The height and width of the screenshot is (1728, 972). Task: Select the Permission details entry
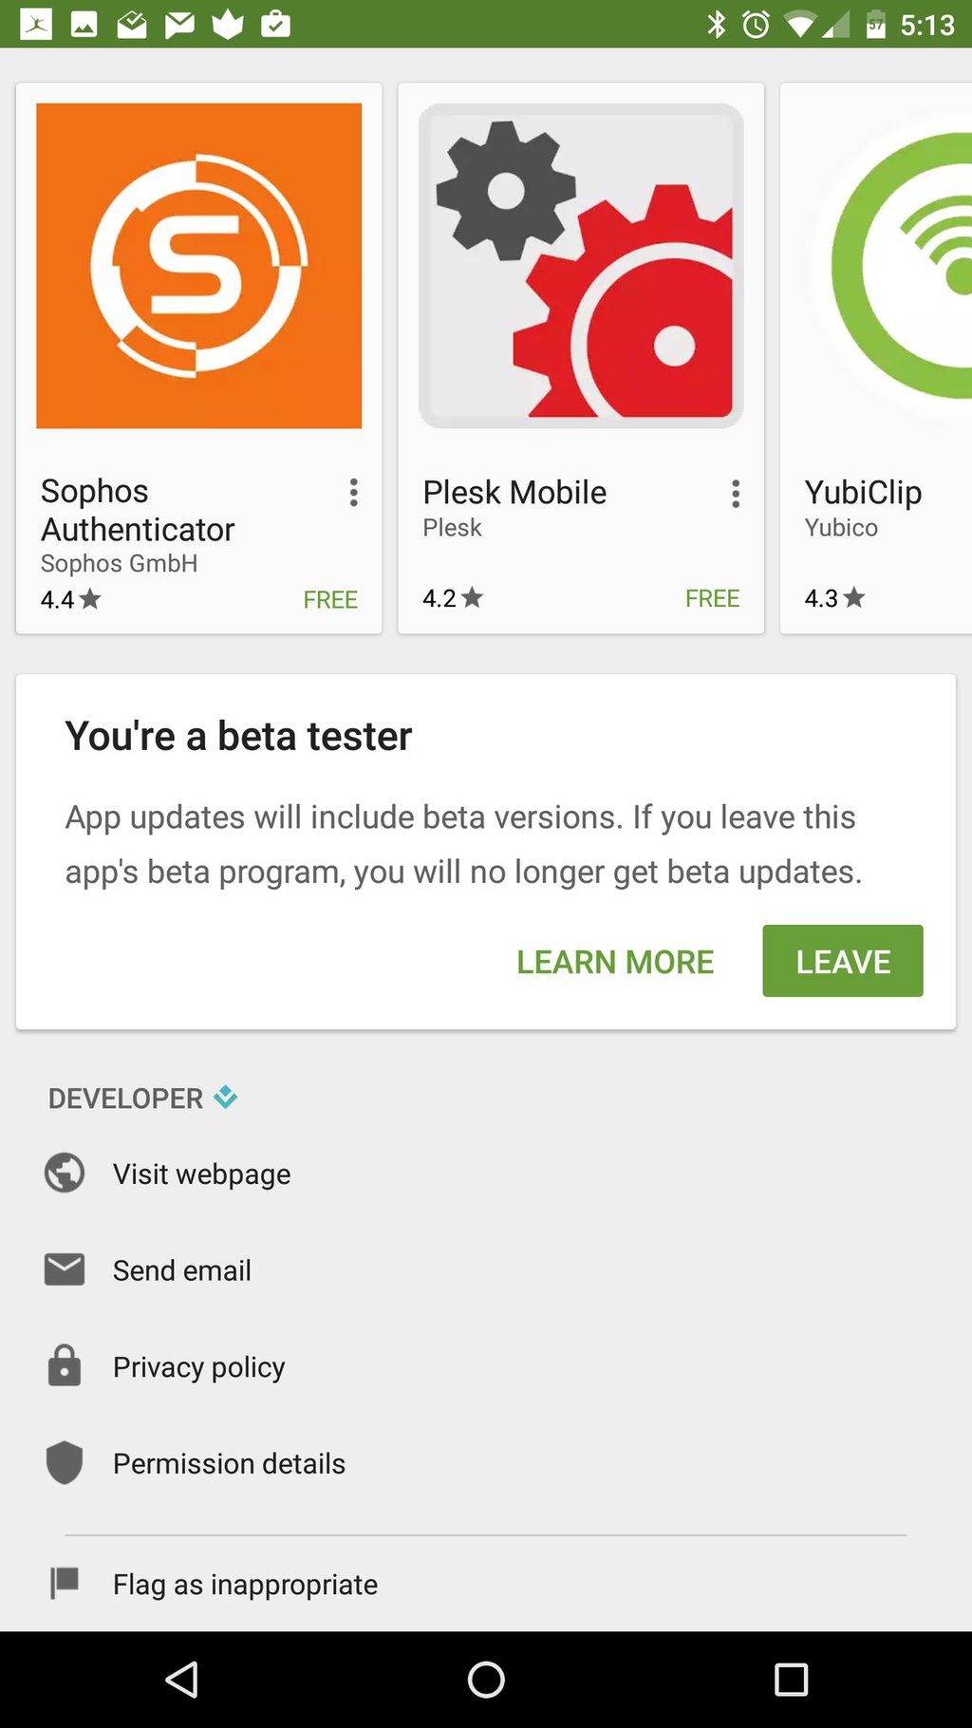229,1463
